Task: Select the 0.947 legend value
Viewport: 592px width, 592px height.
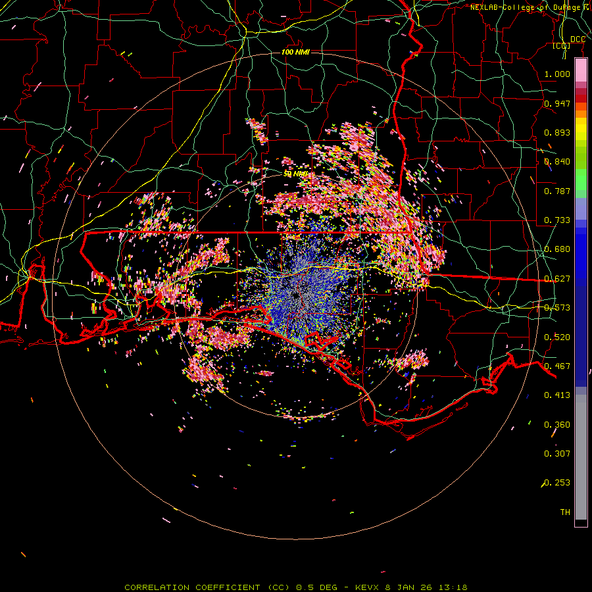Action: coord(557,103)
